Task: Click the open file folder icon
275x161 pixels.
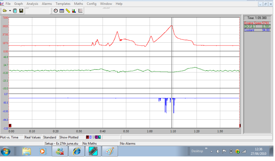Action: [5, 11]
